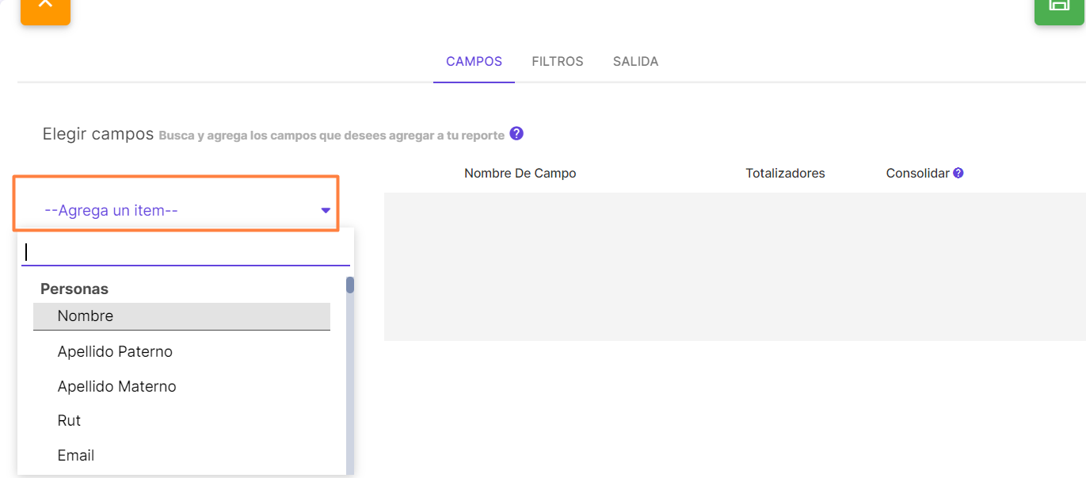This screenshot has height=478, width=1086.
Task: Click the Consolidar column header
Action: [917, 173]
